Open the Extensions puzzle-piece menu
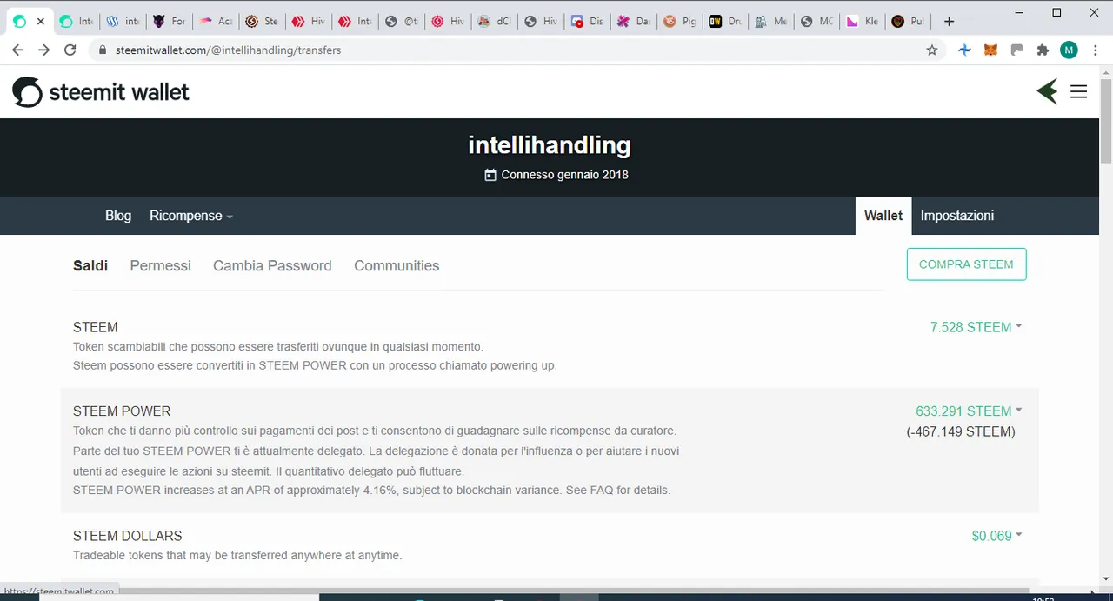This screenshot has width=1113, height=601. point(1043,50)
